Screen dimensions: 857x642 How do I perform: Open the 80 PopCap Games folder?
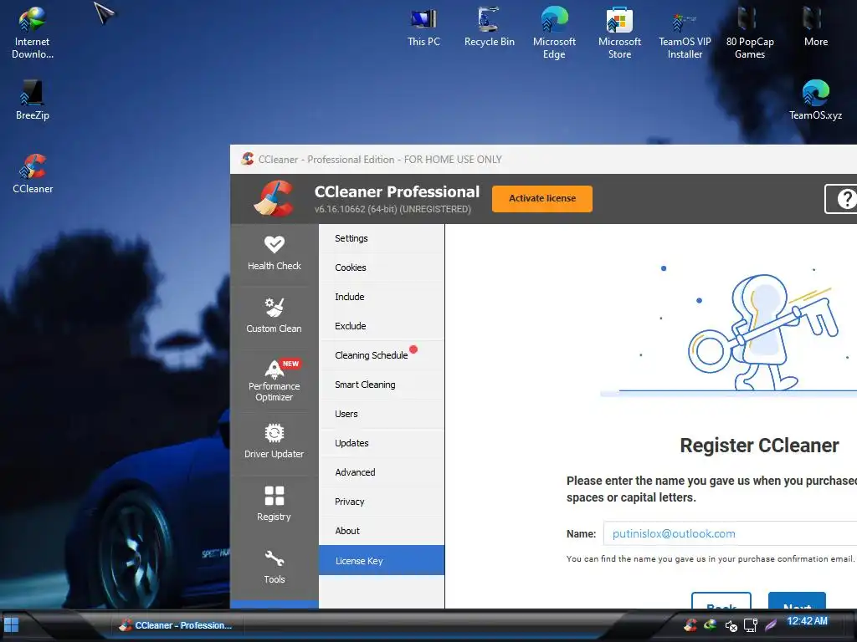pyautogui.click(x=749, y=33)
